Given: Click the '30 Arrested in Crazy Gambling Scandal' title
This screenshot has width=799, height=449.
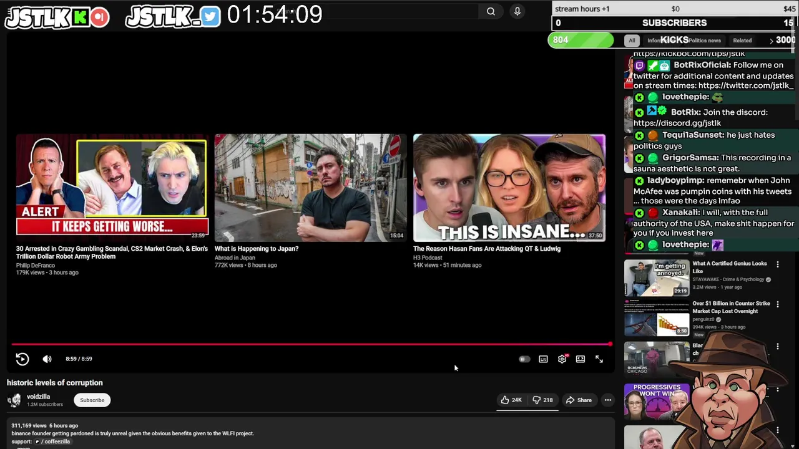Looking at the screenshot, I should click(x=112, y=253).
